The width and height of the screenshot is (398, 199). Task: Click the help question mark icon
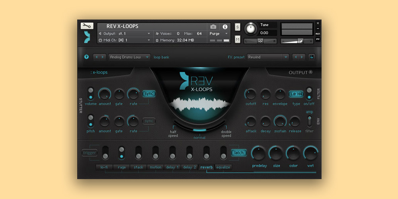point(86,57)
